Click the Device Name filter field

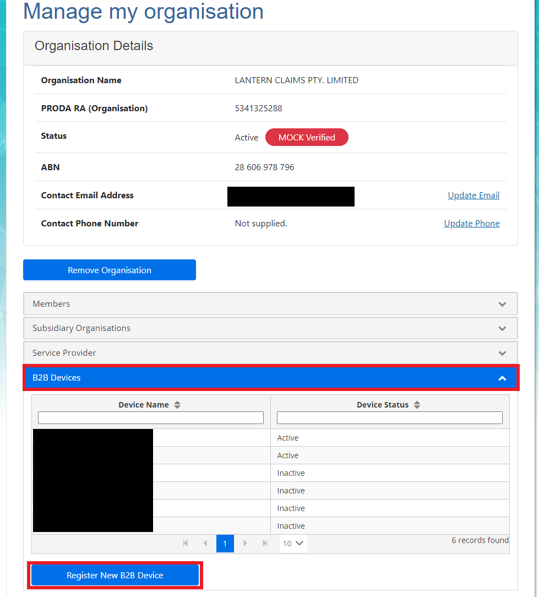point(150,417)
